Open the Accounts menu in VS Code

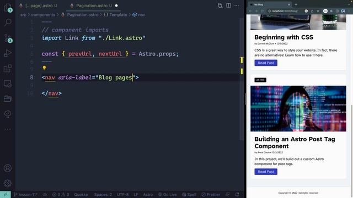(8, 168)
